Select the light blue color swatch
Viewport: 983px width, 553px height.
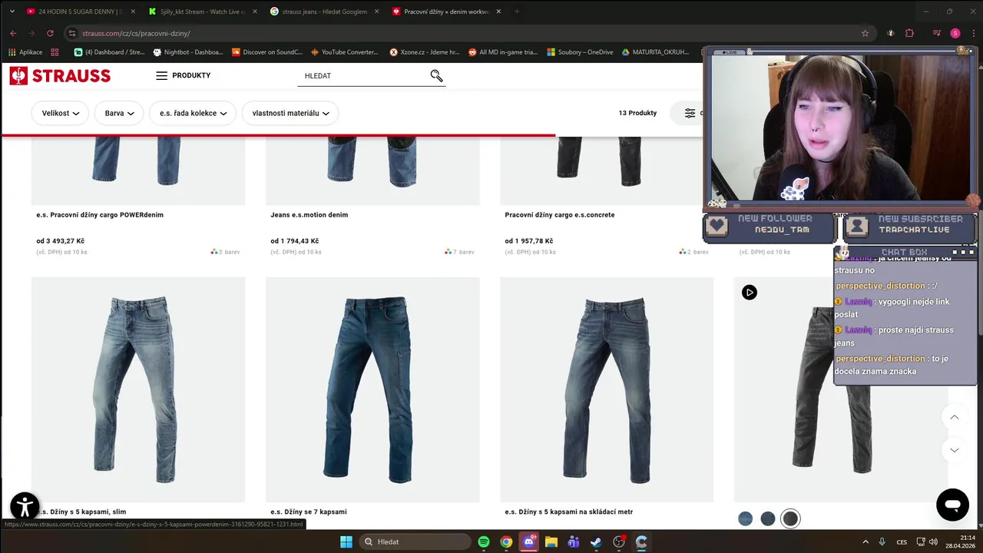point(745,519)
